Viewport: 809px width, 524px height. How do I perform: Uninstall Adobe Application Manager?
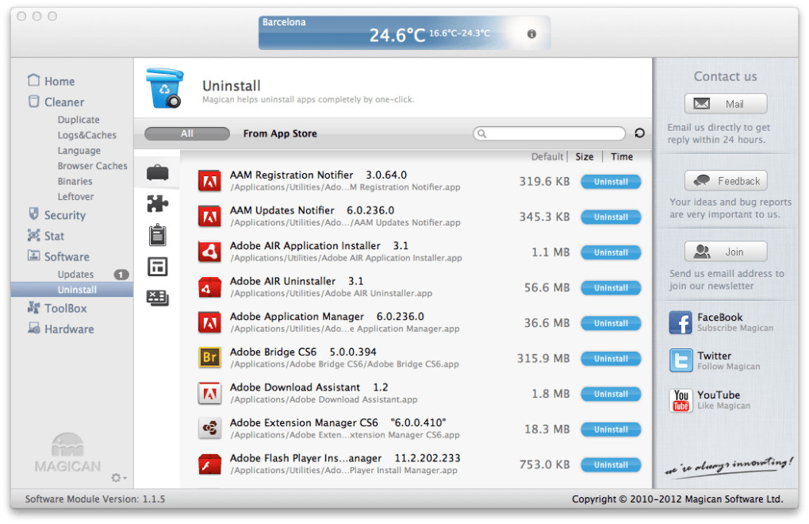coord(611,323)
